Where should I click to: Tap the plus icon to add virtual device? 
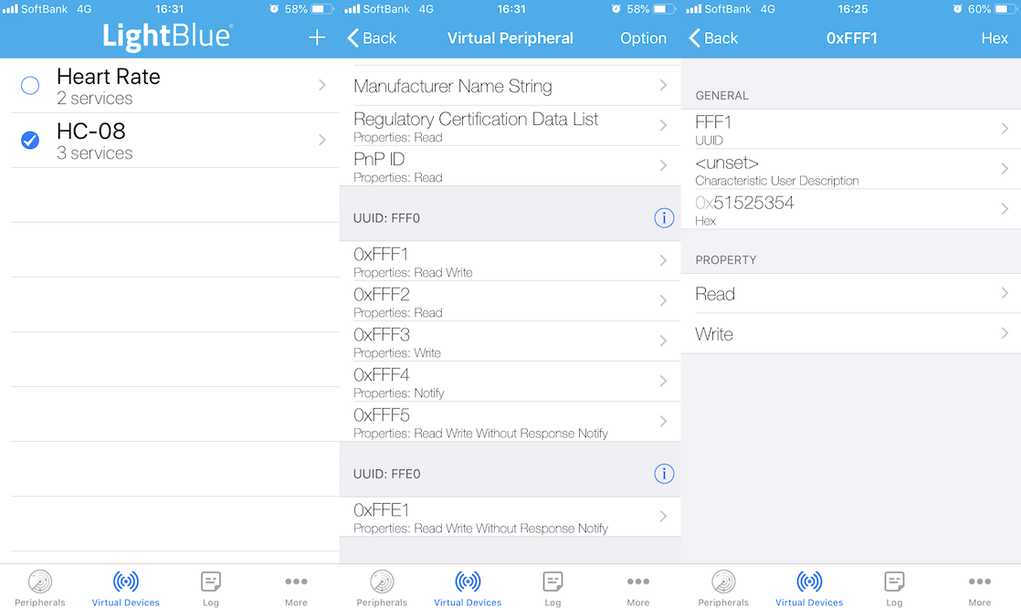pyautogui.click(x=317, y=37)
